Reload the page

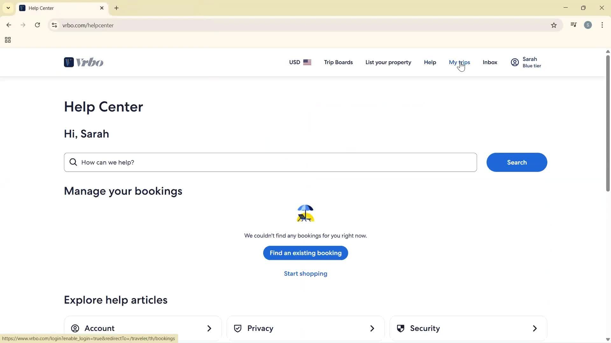(37, 25)
